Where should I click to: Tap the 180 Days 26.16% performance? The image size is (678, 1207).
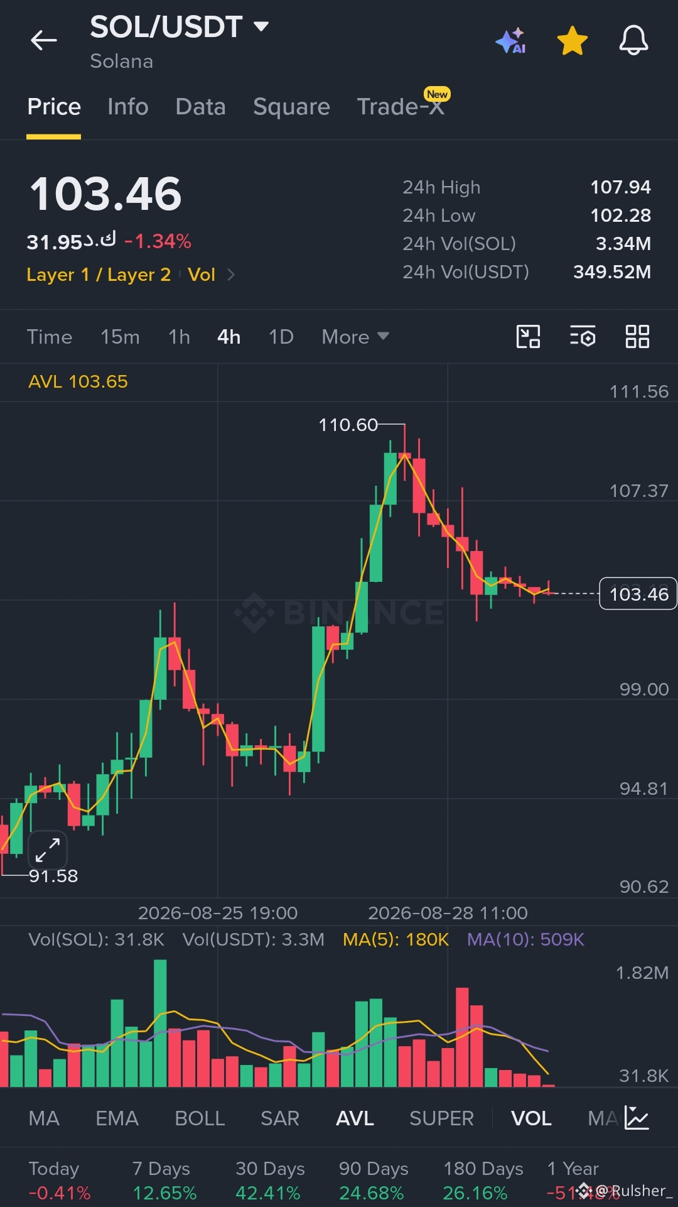tap(483, 1181)
